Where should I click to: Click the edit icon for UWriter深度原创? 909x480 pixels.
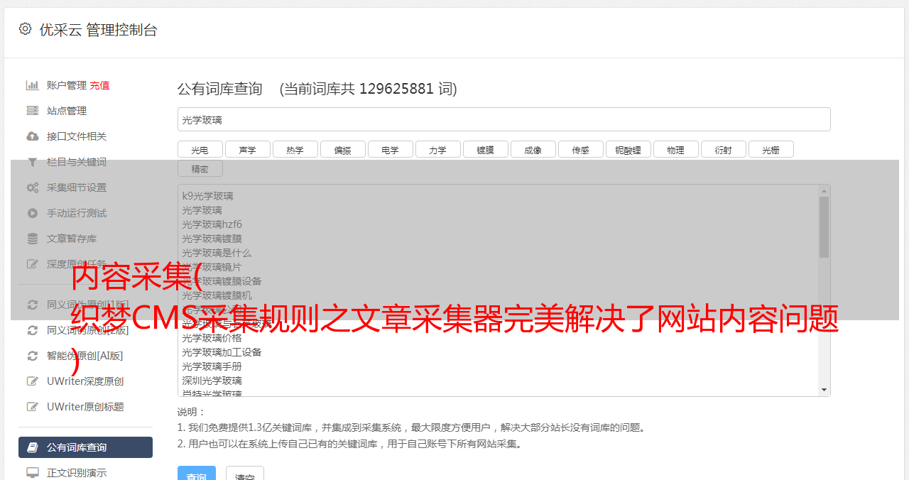(x=32, y=381)
